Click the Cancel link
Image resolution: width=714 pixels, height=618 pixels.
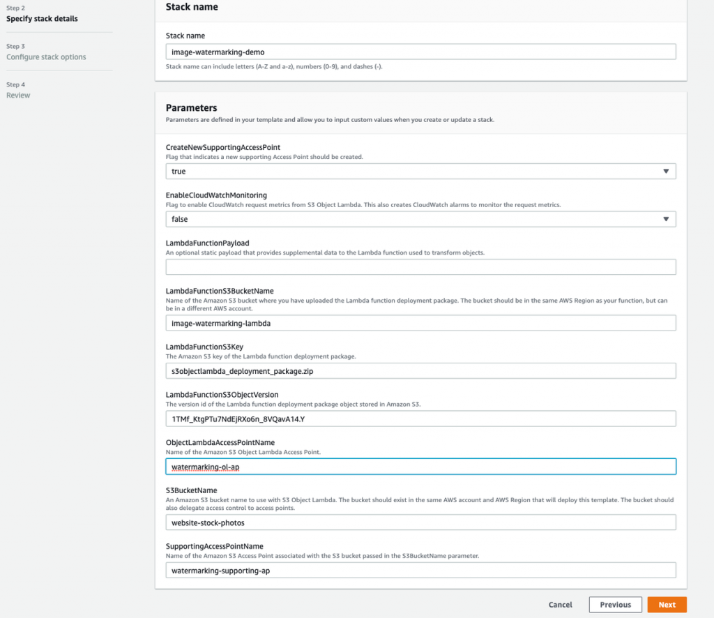[560, 605]
